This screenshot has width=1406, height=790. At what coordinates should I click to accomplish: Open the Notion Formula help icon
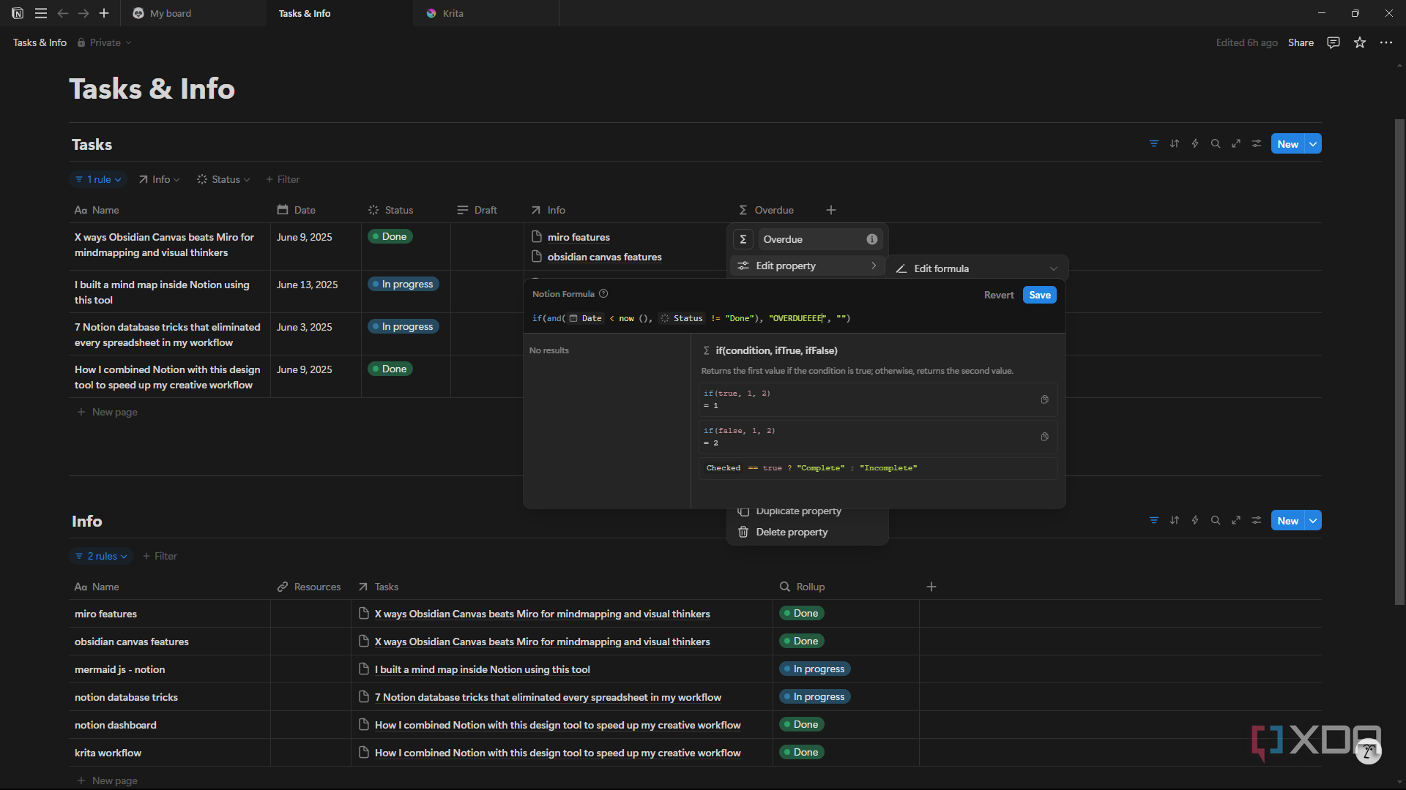click(603, 294)
